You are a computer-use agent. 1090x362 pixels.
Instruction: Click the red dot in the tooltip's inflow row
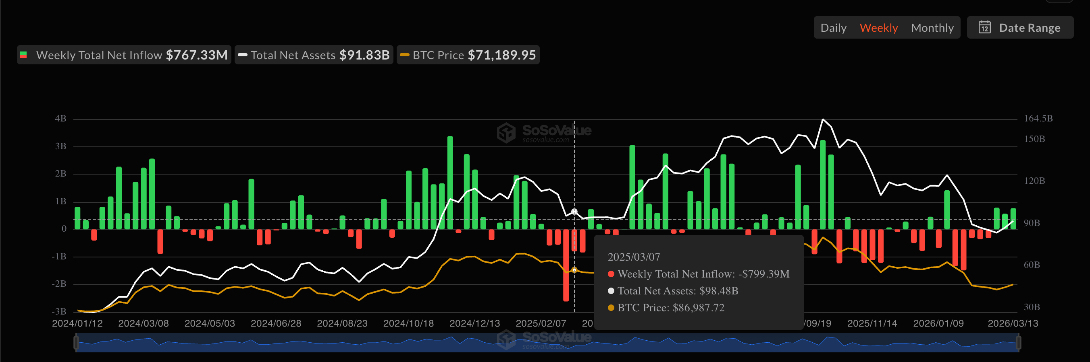point(611,274)
